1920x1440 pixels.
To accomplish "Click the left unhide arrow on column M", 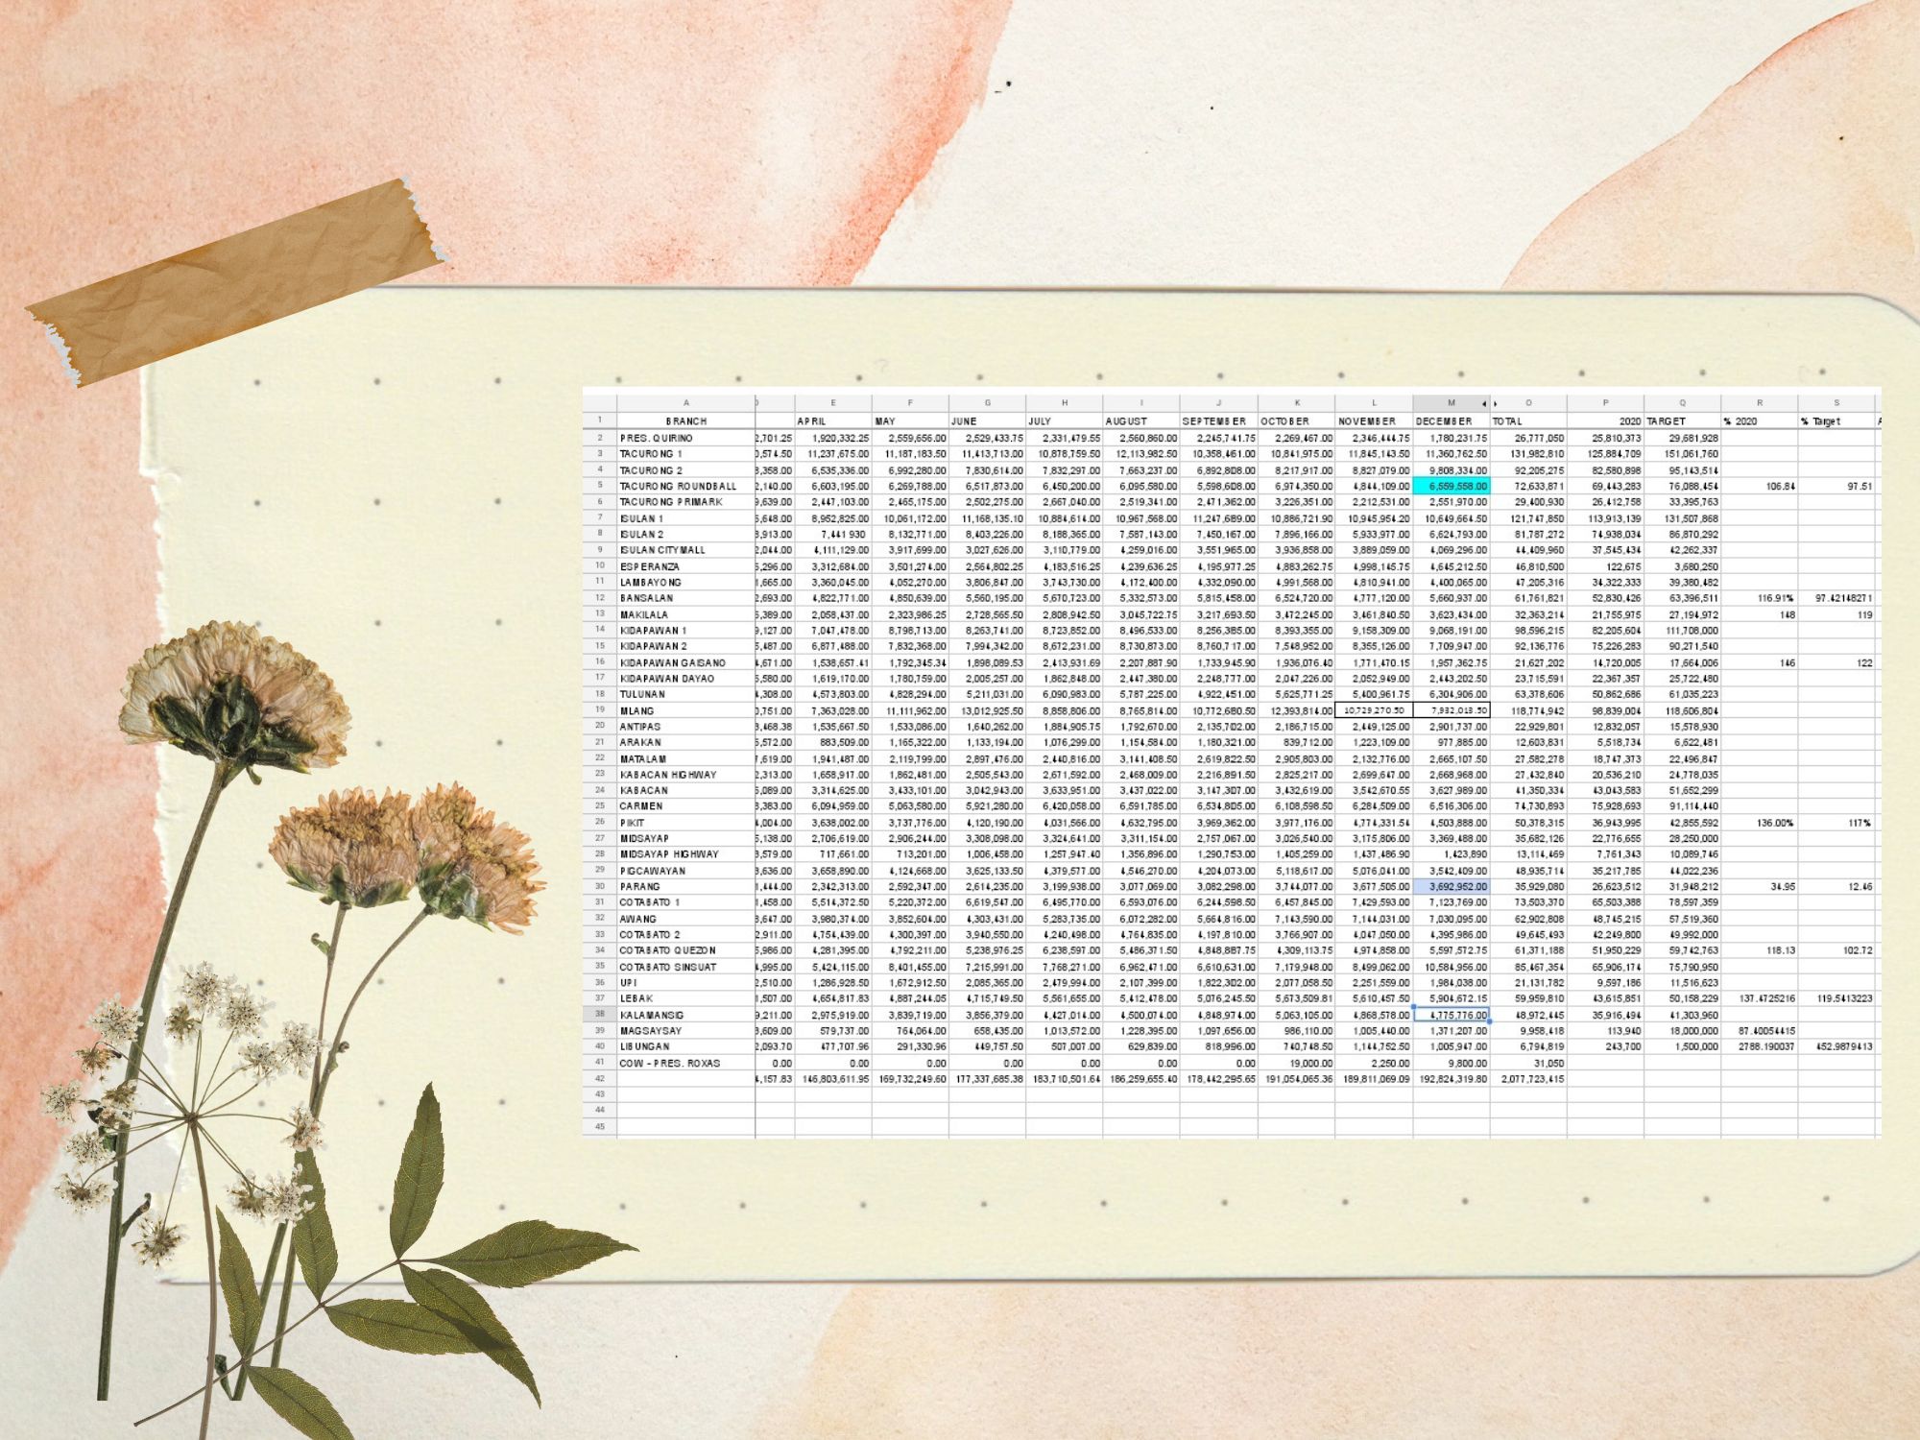I will coord(1483,403).
